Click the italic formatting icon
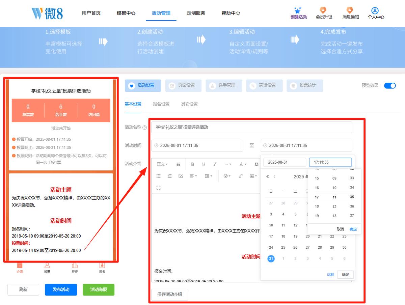 (215, 164)
